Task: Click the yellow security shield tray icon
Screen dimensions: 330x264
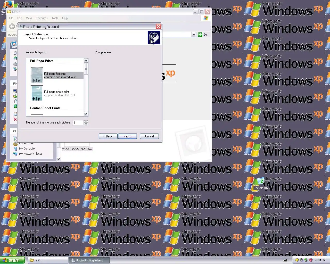Action: point(297,260)
